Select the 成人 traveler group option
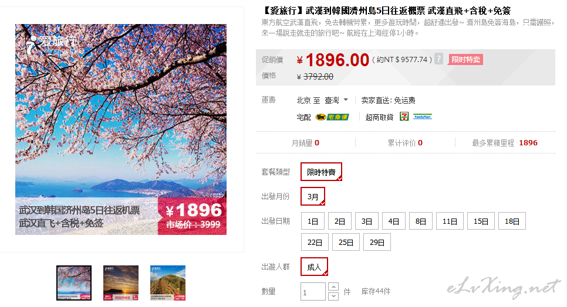This screenshot has height=307, width=567. tap(314, 267)
